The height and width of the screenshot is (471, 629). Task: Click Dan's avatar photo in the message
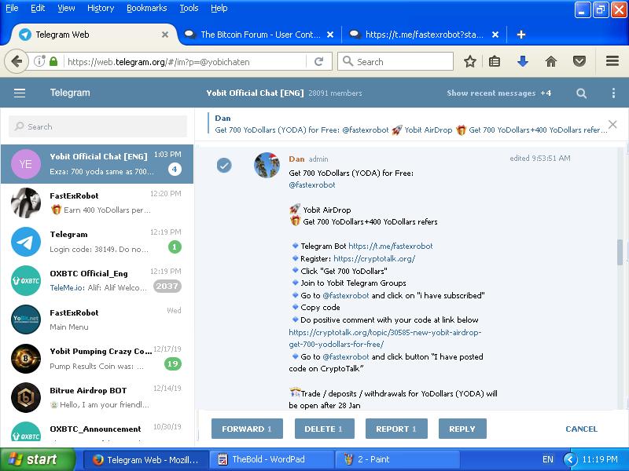coord(267,165)
